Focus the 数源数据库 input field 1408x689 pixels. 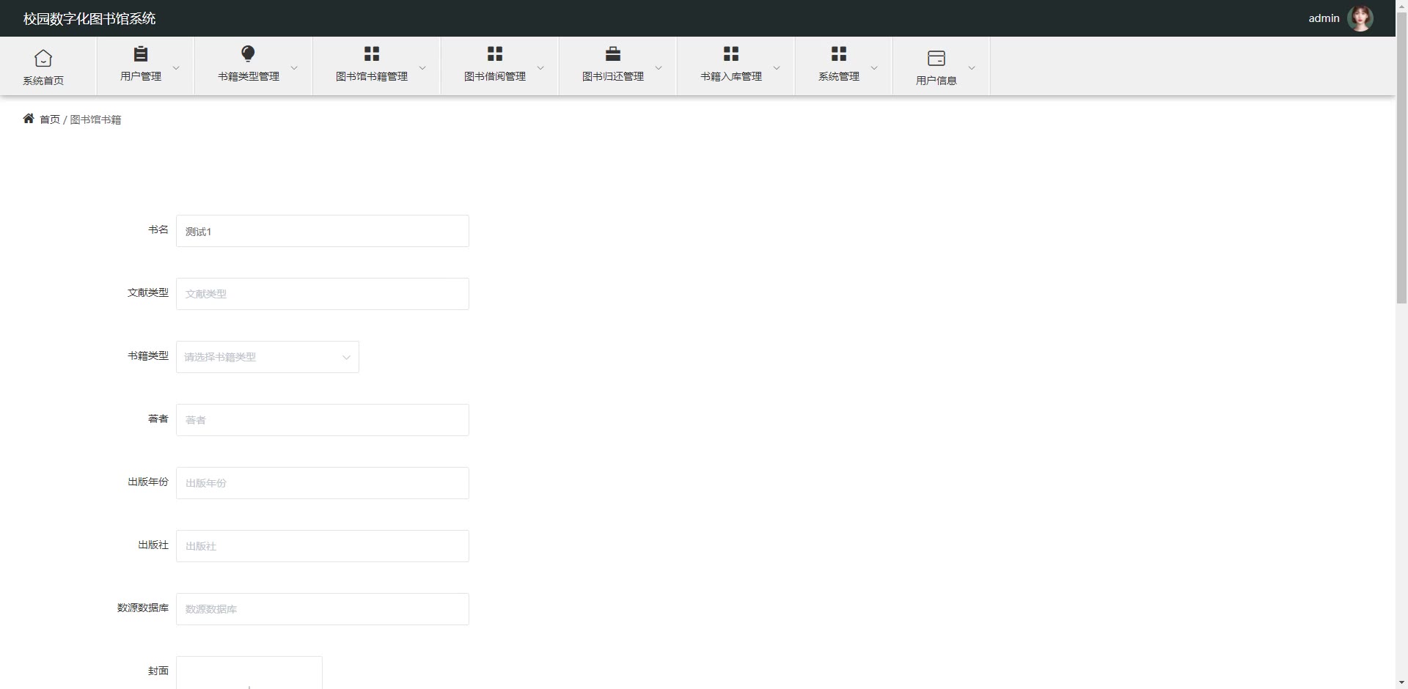pos(323,609)
